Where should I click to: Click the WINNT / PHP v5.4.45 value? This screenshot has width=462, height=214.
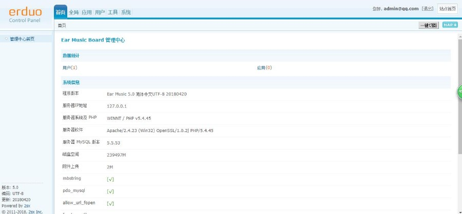(x=129, y=118)
